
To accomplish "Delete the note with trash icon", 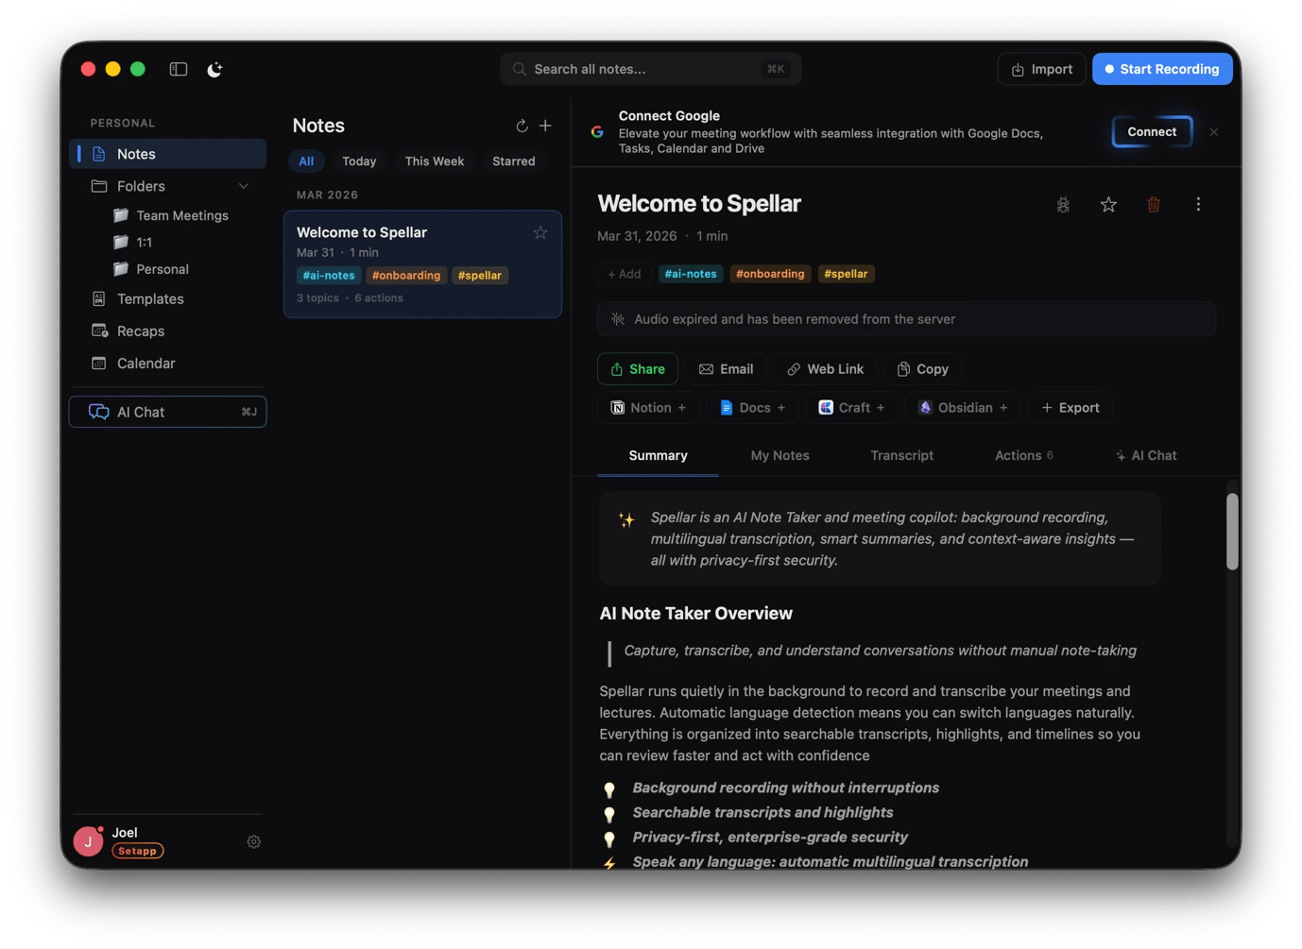I will (1154, 205).
